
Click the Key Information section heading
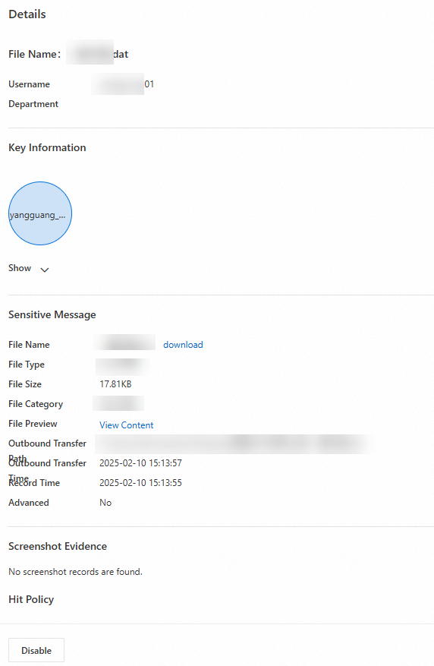pyautogui.click(x=47, y=147)
